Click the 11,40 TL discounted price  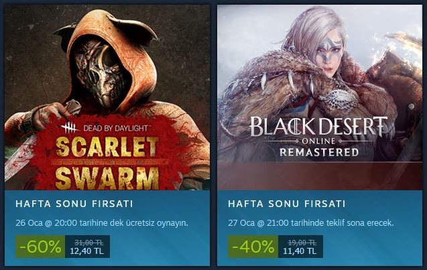tap(300, 251)
